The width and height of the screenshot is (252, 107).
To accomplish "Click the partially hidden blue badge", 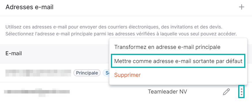I will [x=106, y=73].
